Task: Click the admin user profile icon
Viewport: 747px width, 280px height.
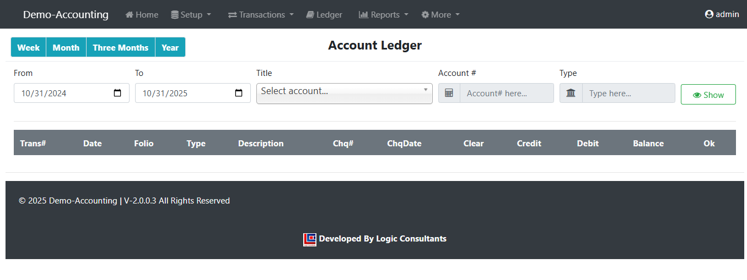Action: [709, 14]
